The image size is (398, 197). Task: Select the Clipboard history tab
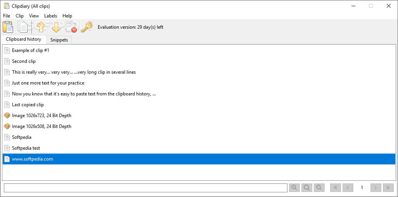click(x=24, y=39)
